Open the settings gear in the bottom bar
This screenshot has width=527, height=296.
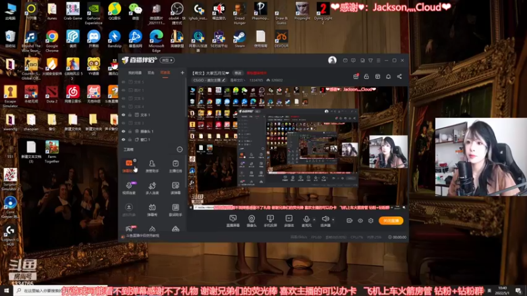click(x=371, y=220)
